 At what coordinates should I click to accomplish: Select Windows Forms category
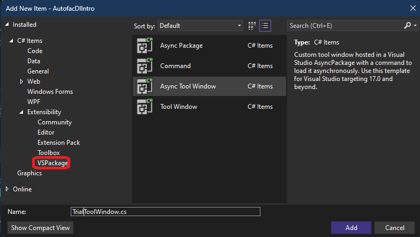coord(49,92)
